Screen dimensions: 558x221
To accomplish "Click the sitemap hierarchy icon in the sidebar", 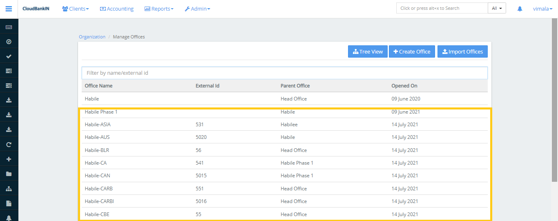I will (9, 189).
